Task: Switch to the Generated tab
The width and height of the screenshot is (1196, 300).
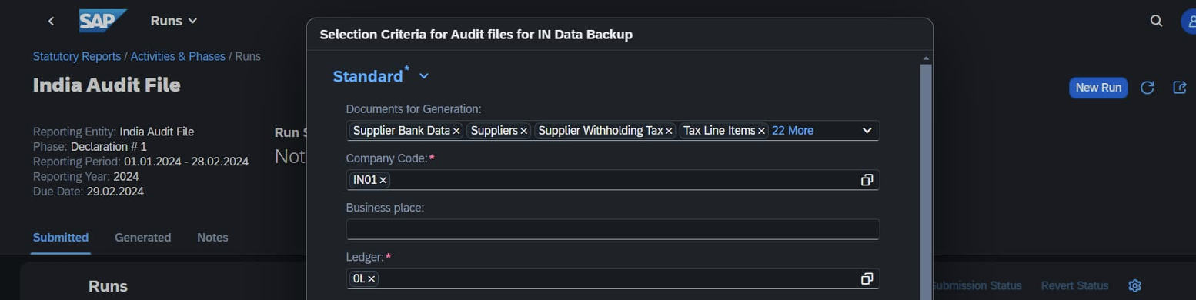Action: click(143, 238)
